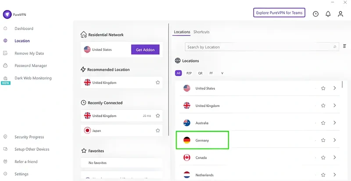
Task: Open Remove My Data page
Action: [29, 53]
